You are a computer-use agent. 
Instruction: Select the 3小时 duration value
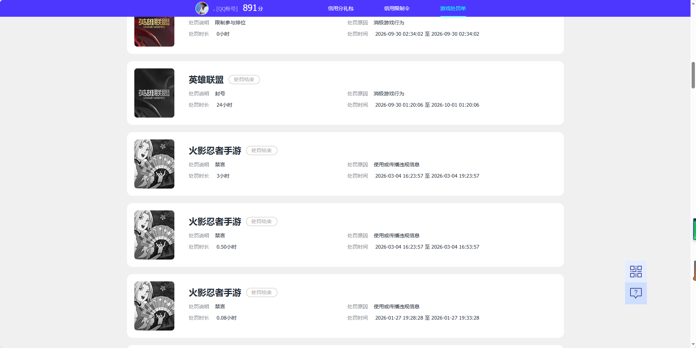(x=223, y=176)
